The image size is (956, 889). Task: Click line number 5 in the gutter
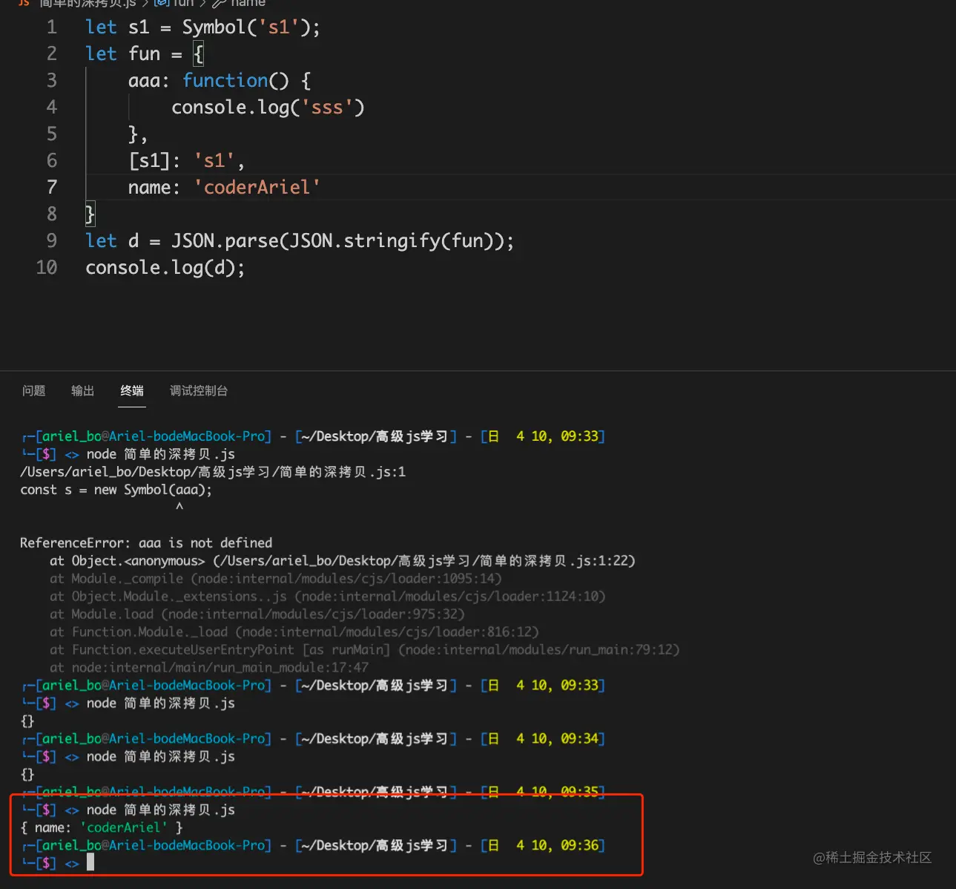click(51, 134)
